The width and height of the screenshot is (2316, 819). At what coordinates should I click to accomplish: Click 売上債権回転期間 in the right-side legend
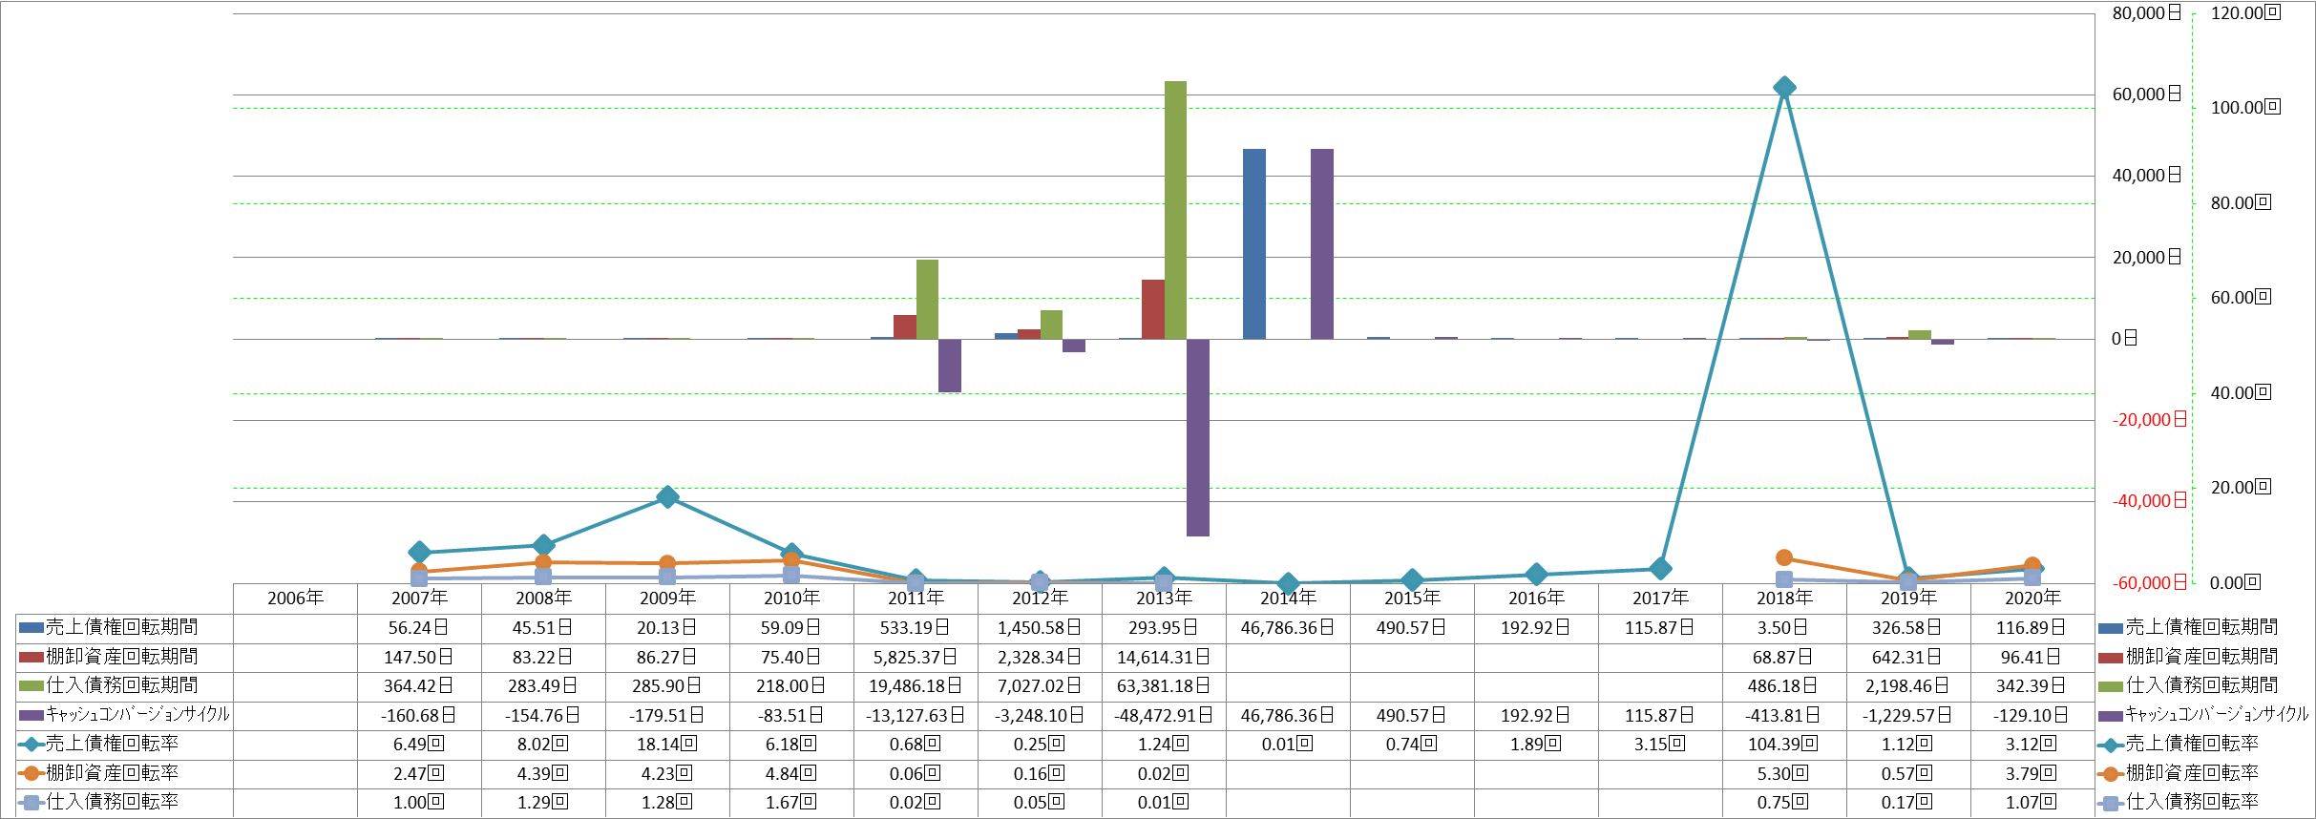tap(2201, 627)
